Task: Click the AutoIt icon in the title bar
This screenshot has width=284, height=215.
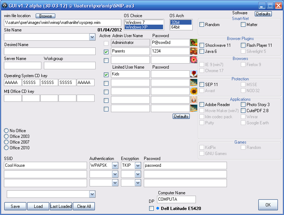Action: pos(5,6)
